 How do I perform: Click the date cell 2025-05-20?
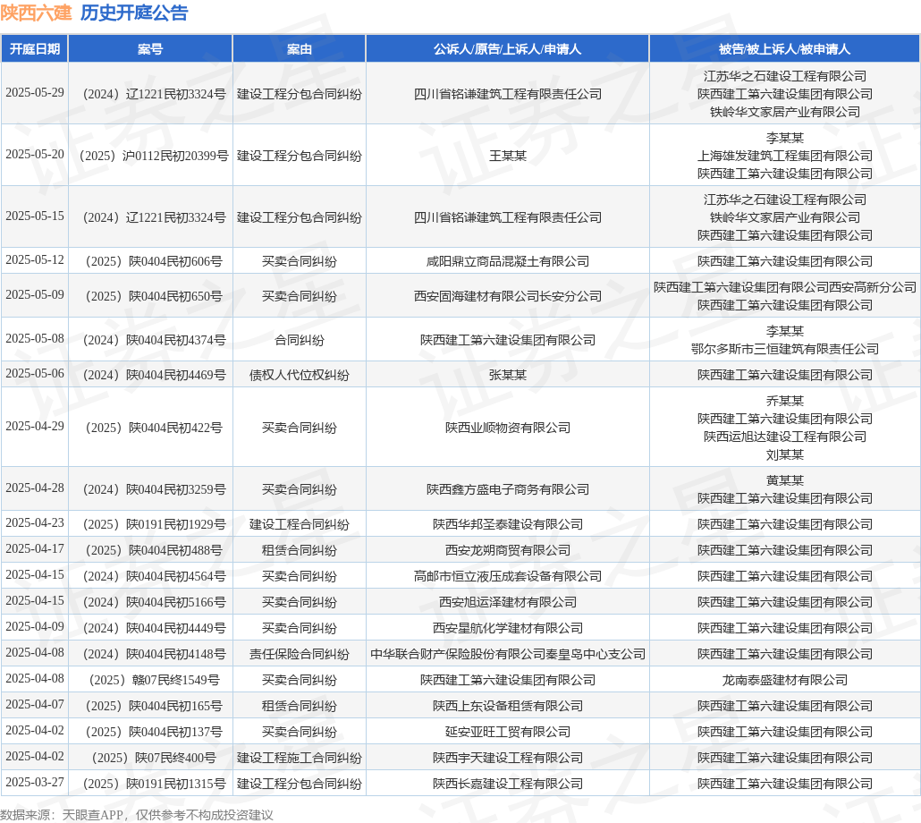click(x=35, y=155)
